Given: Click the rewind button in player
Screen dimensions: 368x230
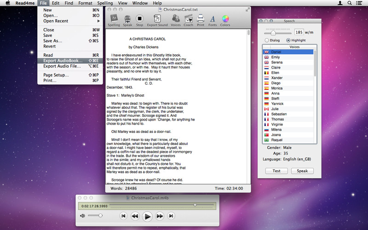Looking at the screenshot, I should pos(135,216).
